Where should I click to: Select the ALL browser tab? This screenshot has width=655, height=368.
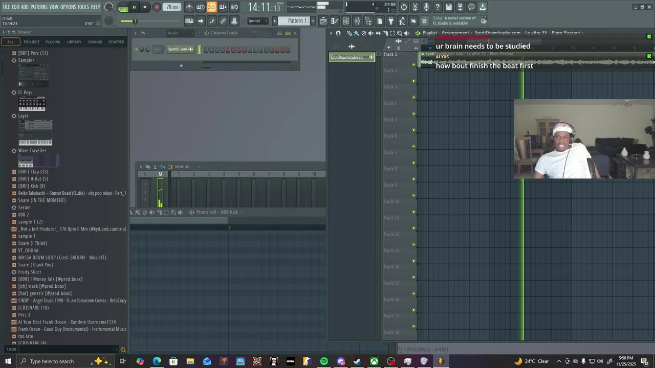click(10, 42)
